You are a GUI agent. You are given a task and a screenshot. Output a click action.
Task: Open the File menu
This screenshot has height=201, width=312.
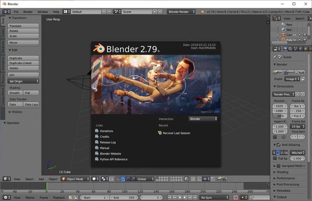(x=16, y=12)
